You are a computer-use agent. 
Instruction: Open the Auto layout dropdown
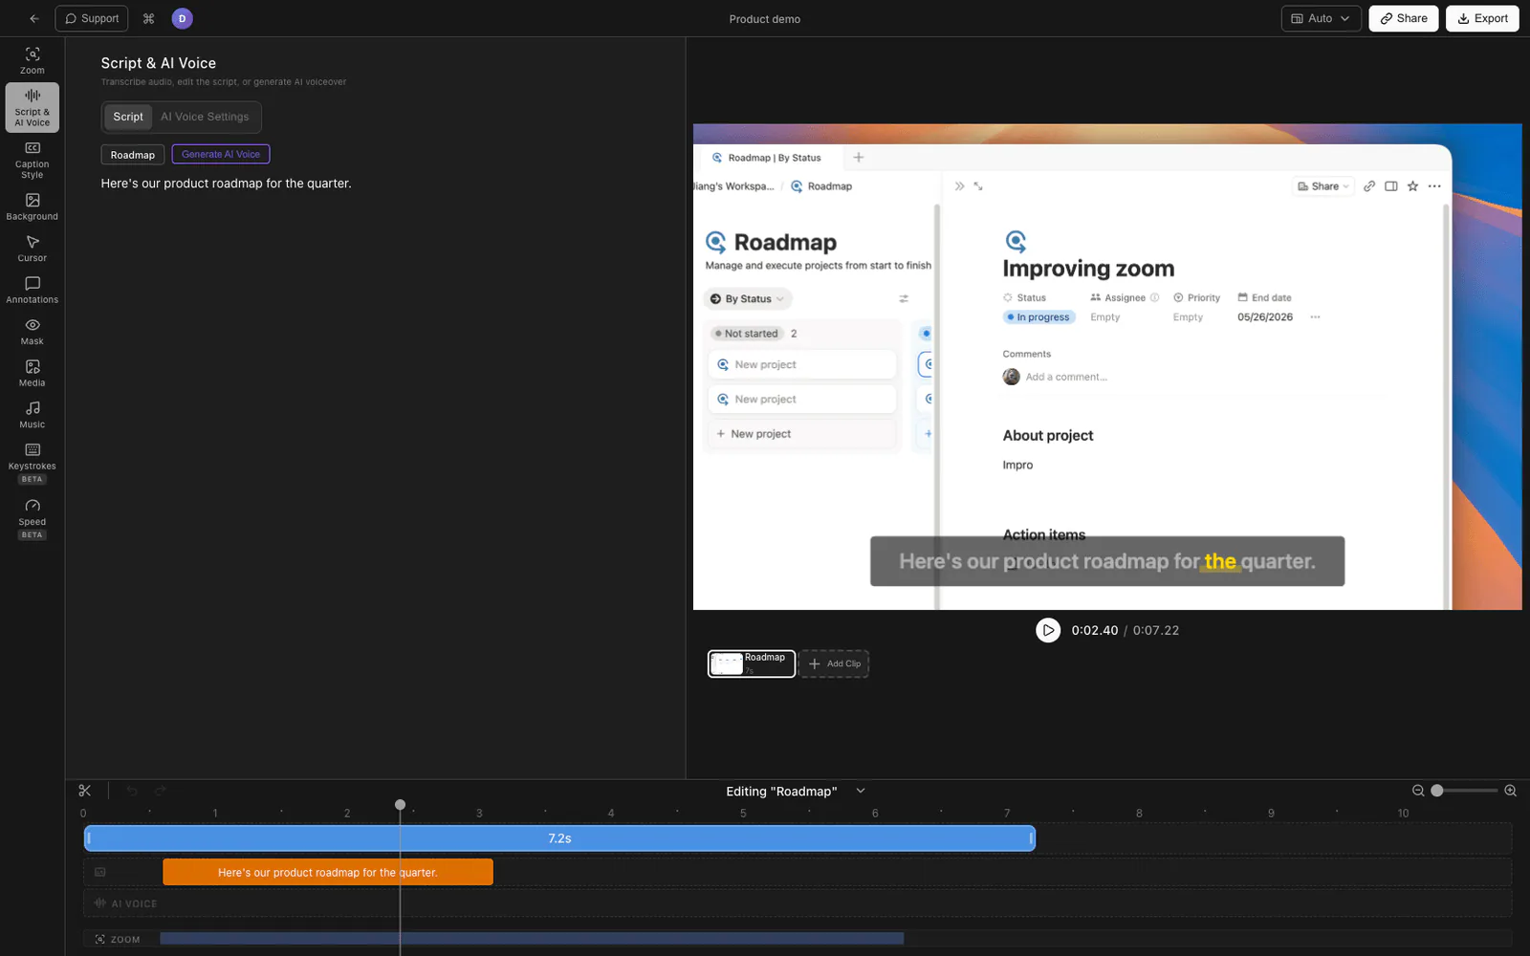pyautogui.click(x=1321, y=18)
